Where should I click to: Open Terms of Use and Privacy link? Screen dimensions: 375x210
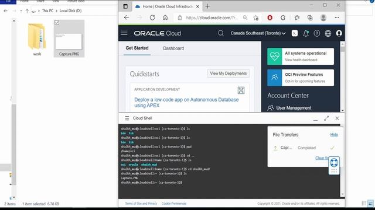click(141, 204)
